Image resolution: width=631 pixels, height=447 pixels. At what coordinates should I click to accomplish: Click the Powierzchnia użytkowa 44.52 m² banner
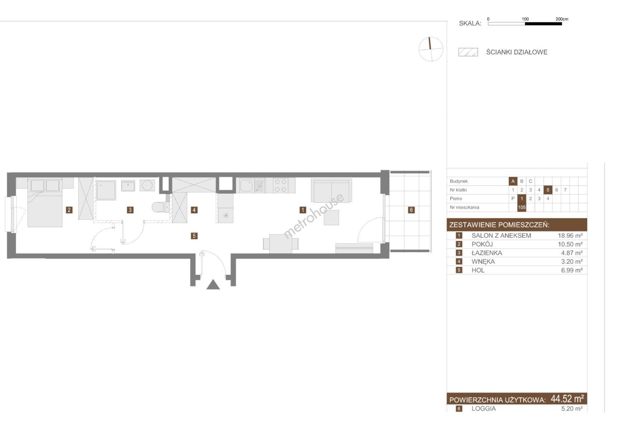[x=516, y=399]
